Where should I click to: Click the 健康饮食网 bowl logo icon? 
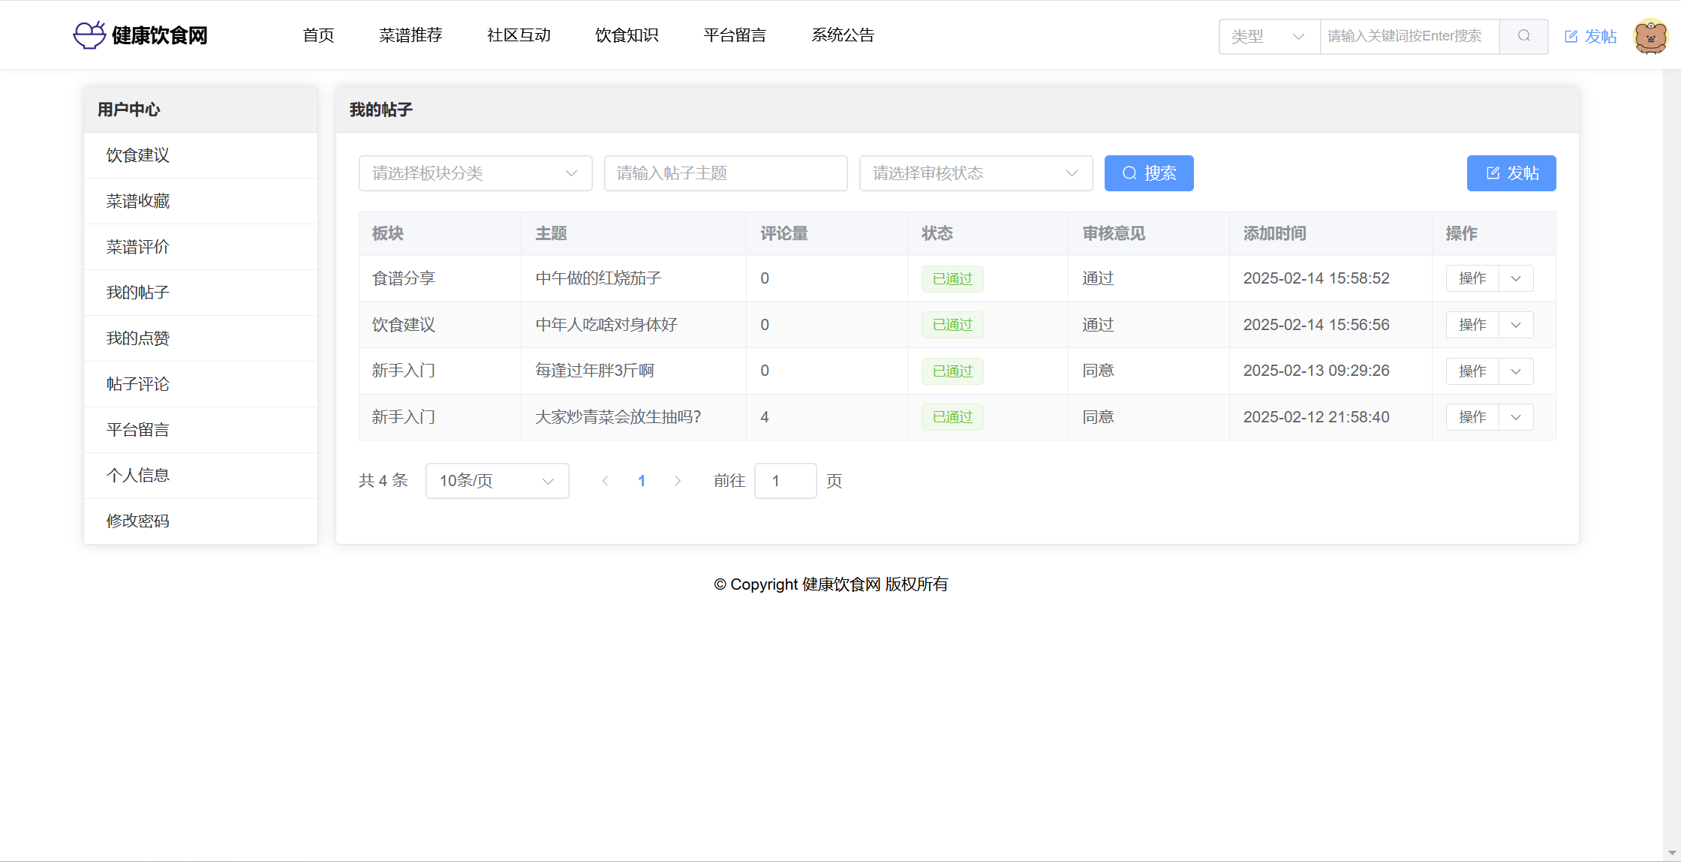89,35
